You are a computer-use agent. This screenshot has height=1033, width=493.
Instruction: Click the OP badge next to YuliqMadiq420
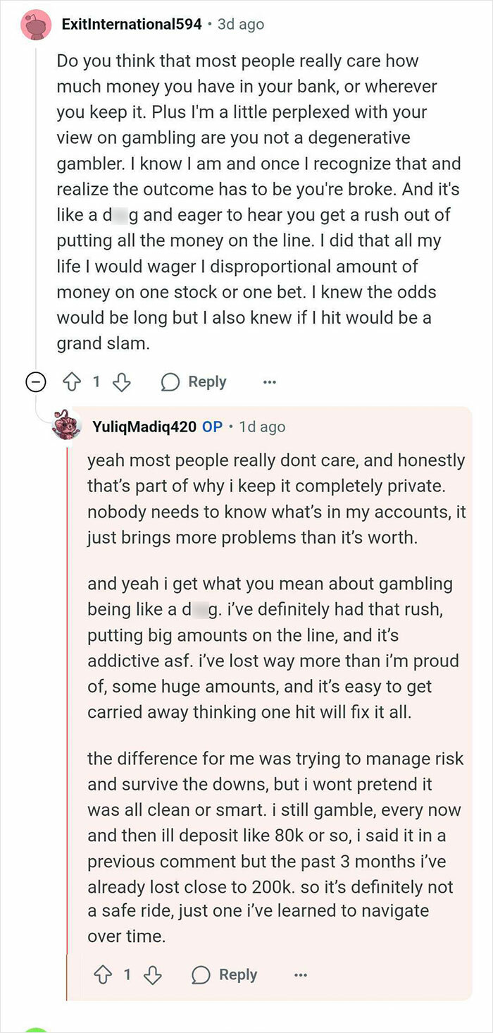click(x=212, y=425)
